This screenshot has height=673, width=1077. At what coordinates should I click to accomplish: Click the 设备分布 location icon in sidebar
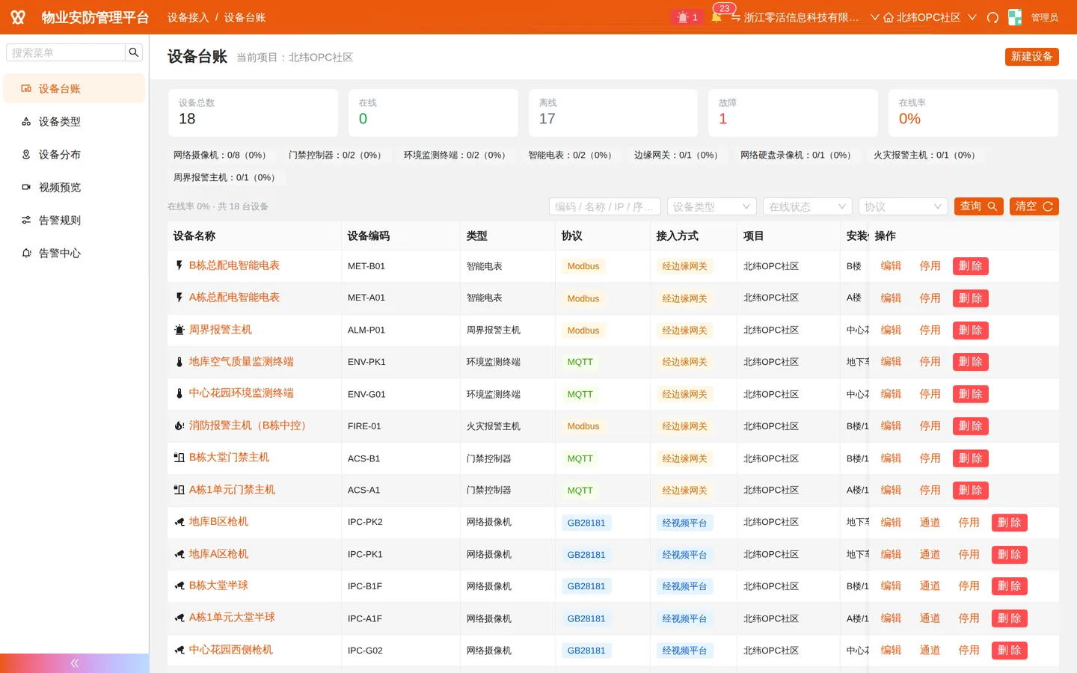(x=26, y=155)
